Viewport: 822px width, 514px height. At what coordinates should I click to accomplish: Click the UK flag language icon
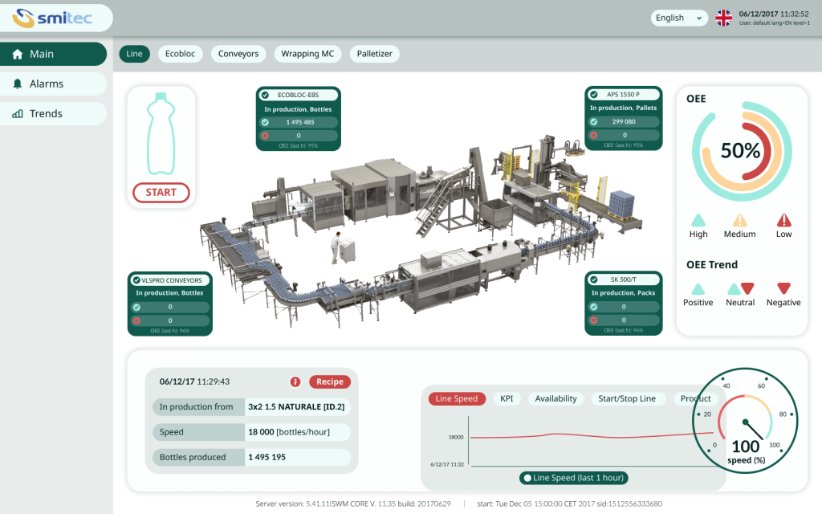point(724,18)
